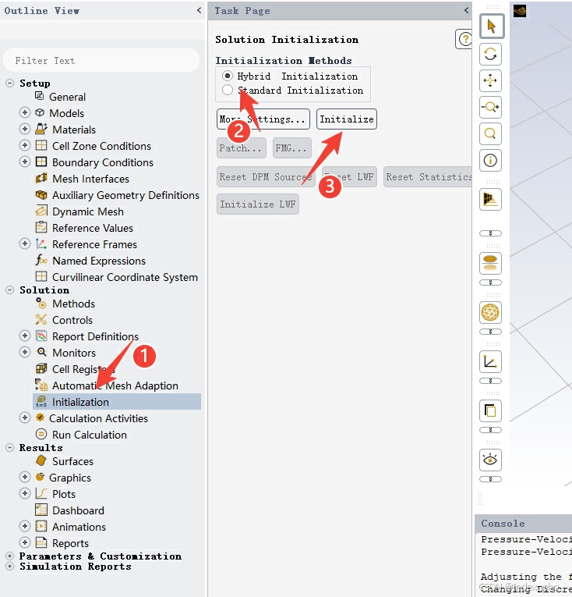Click the fit to window icon

tap(490, 199)
